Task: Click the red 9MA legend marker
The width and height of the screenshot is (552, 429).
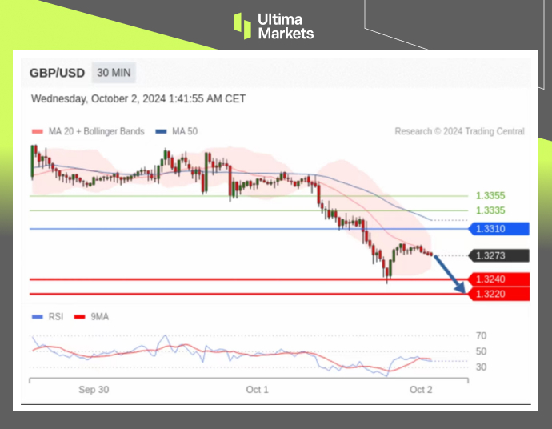Action: 79,317
